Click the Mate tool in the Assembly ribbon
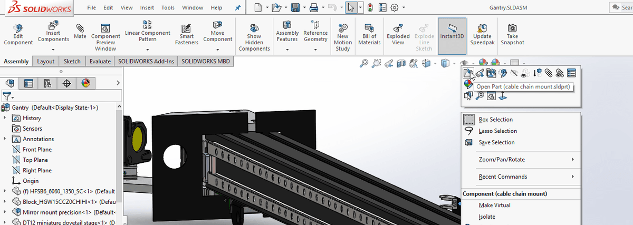The image size is (633, 225). 80,31
